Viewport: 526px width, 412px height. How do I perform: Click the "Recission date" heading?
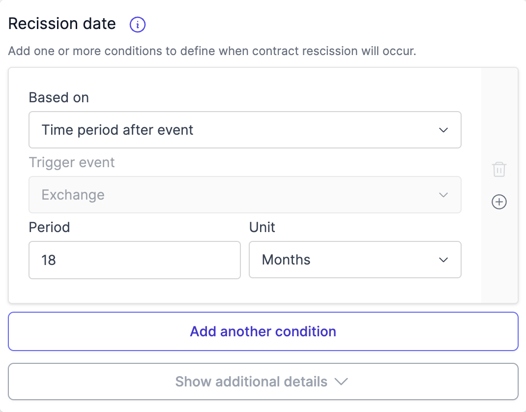(62, 24)
